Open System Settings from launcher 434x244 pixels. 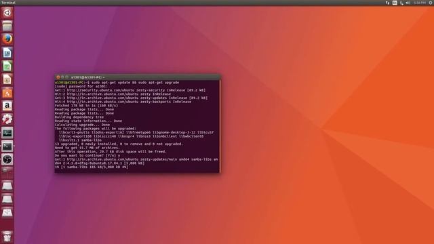pyautogui.click(x=7, y=119)
